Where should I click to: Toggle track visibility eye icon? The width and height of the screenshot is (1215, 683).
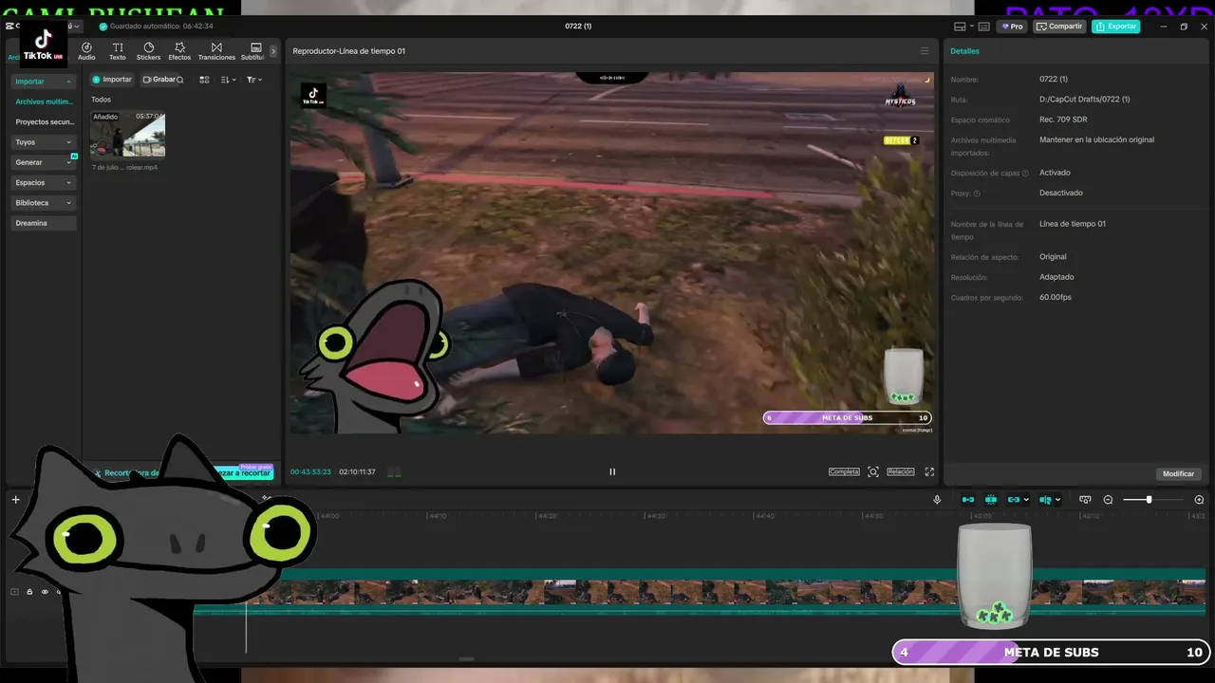coord(45,592)
